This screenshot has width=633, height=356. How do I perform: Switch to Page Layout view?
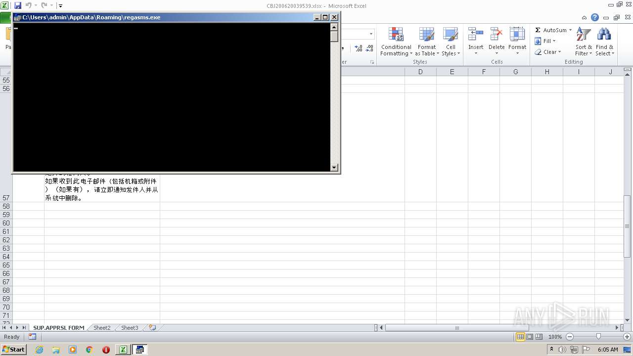[x=530, y=337]
